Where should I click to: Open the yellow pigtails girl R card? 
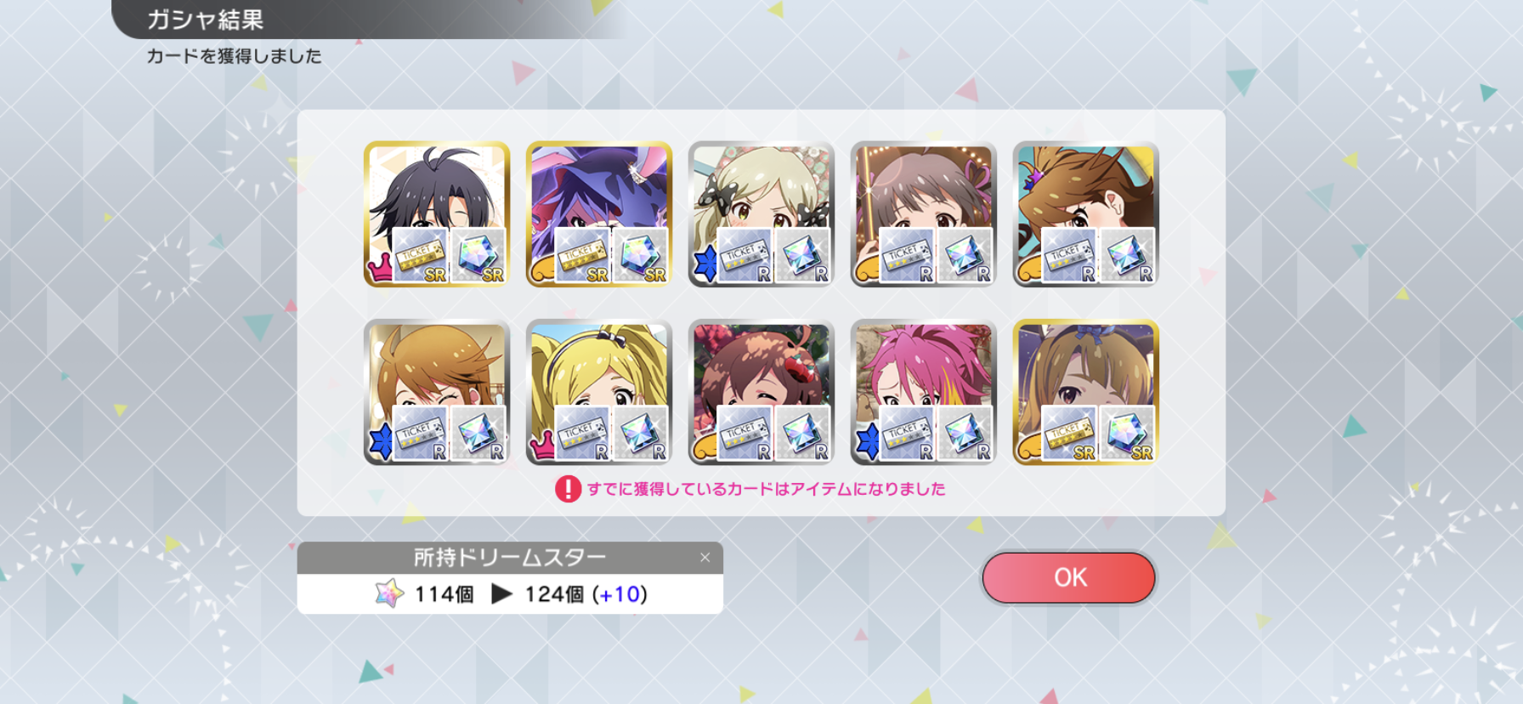pos(599,393)
